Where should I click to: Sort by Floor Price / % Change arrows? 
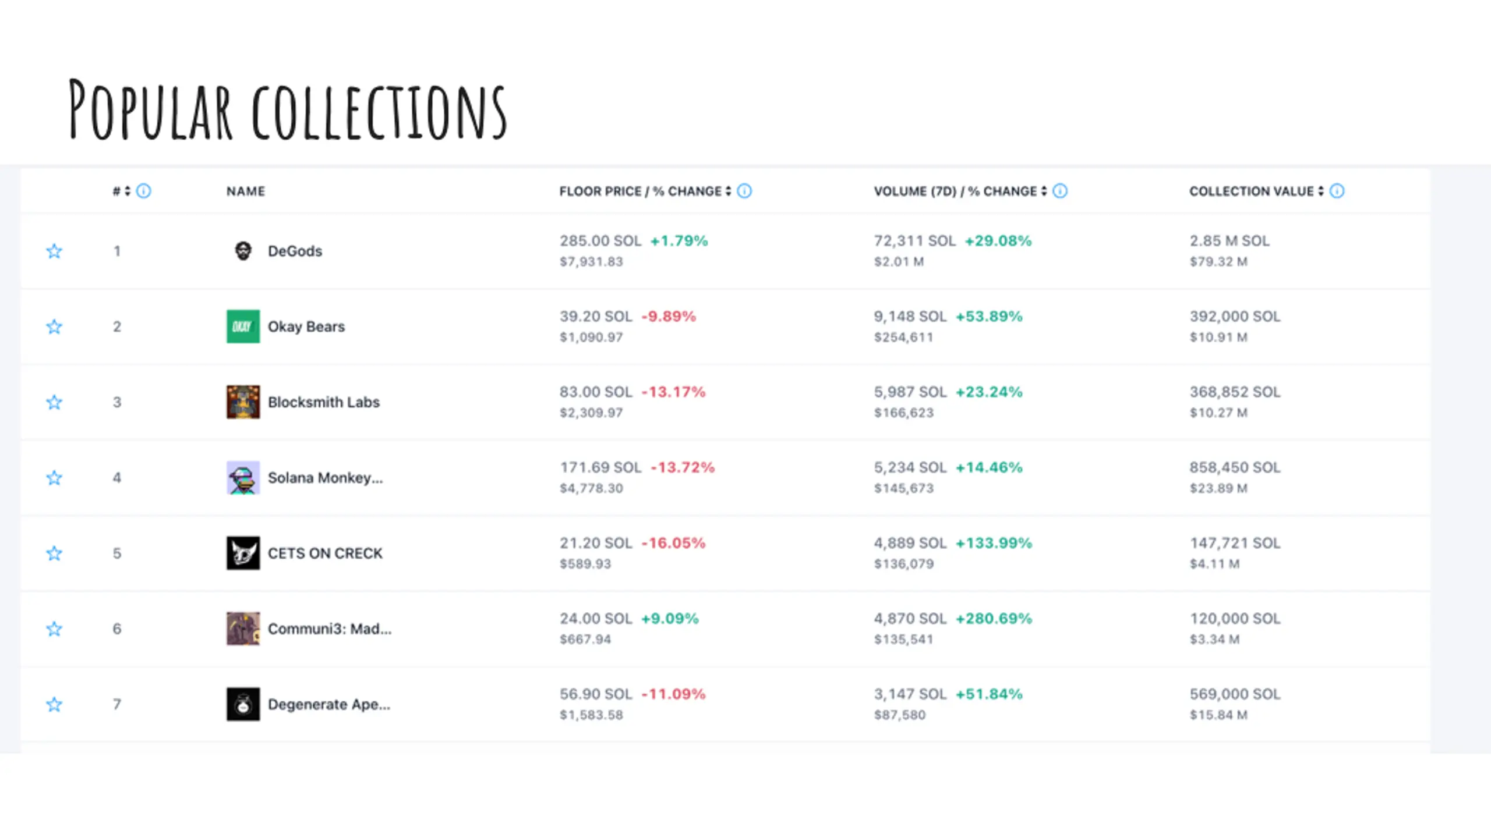tap(728, 191)
